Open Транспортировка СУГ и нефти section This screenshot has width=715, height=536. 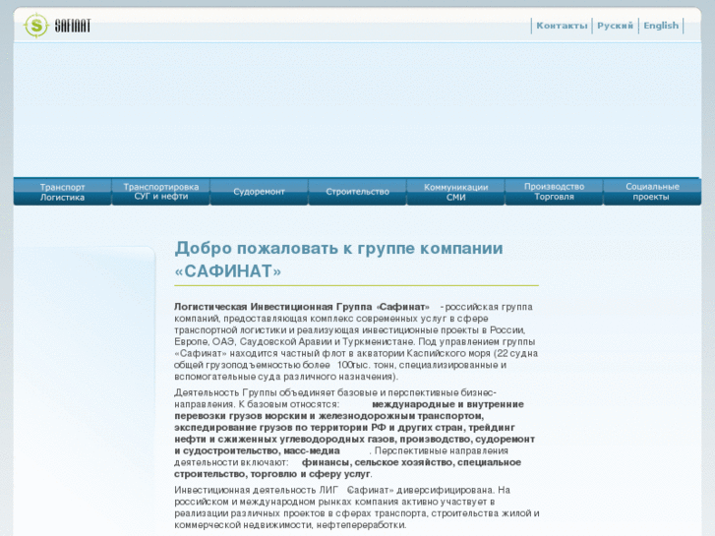pyautogui.click(x=161, y=192)
